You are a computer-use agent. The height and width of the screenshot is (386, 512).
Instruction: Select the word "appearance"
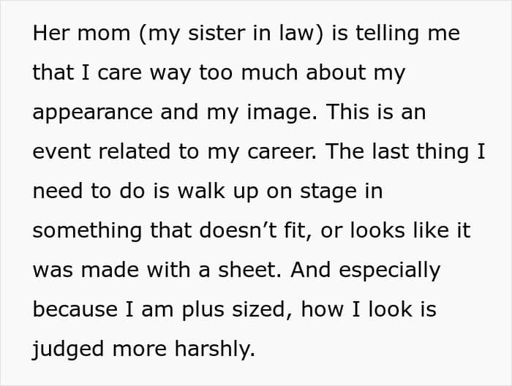(92, 113)
